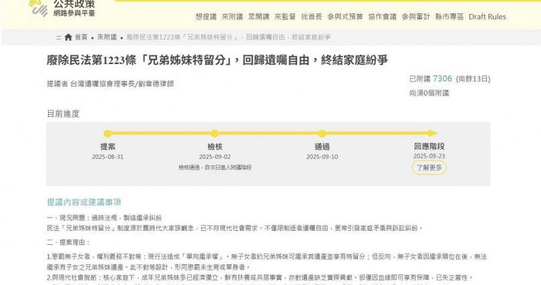Click the home icon in the breadcrumb

(x=68, y=37)
